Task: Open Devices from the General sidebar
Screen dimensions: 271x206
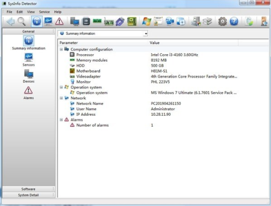Action: [29, 75]
